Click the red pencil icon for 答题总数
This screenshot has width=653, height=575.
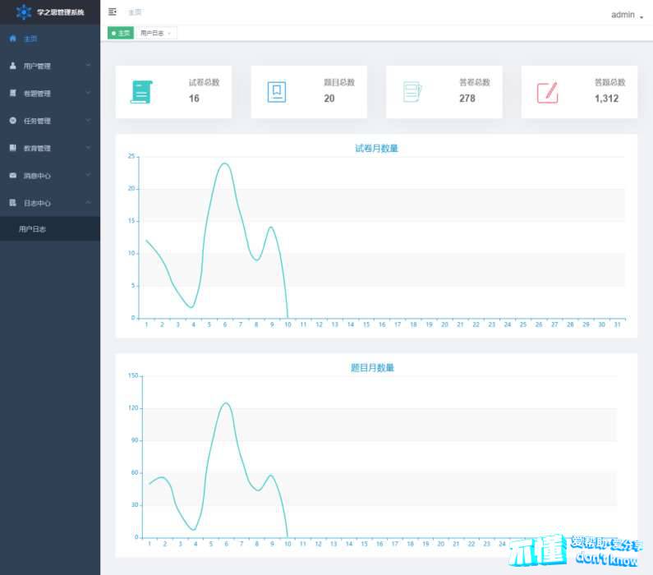(x=547, y=92)
